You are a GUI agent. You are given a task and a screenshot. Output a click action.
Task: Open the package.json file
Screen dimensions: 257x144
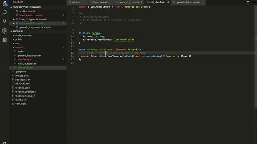[x=38, y=80]
